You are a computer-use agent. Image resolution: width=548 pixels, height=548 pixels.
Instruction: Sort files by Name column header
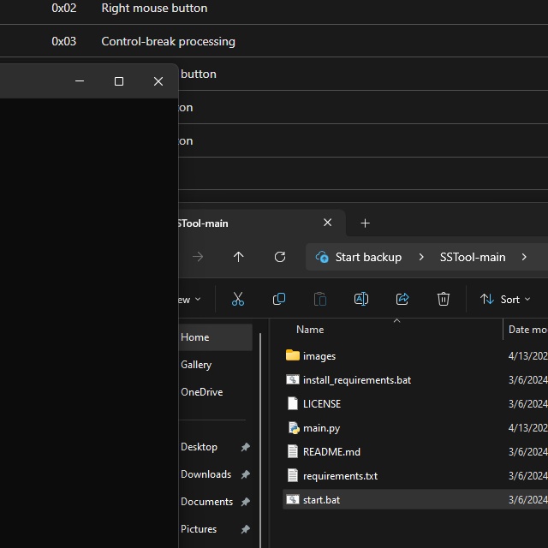click(310, 330)
